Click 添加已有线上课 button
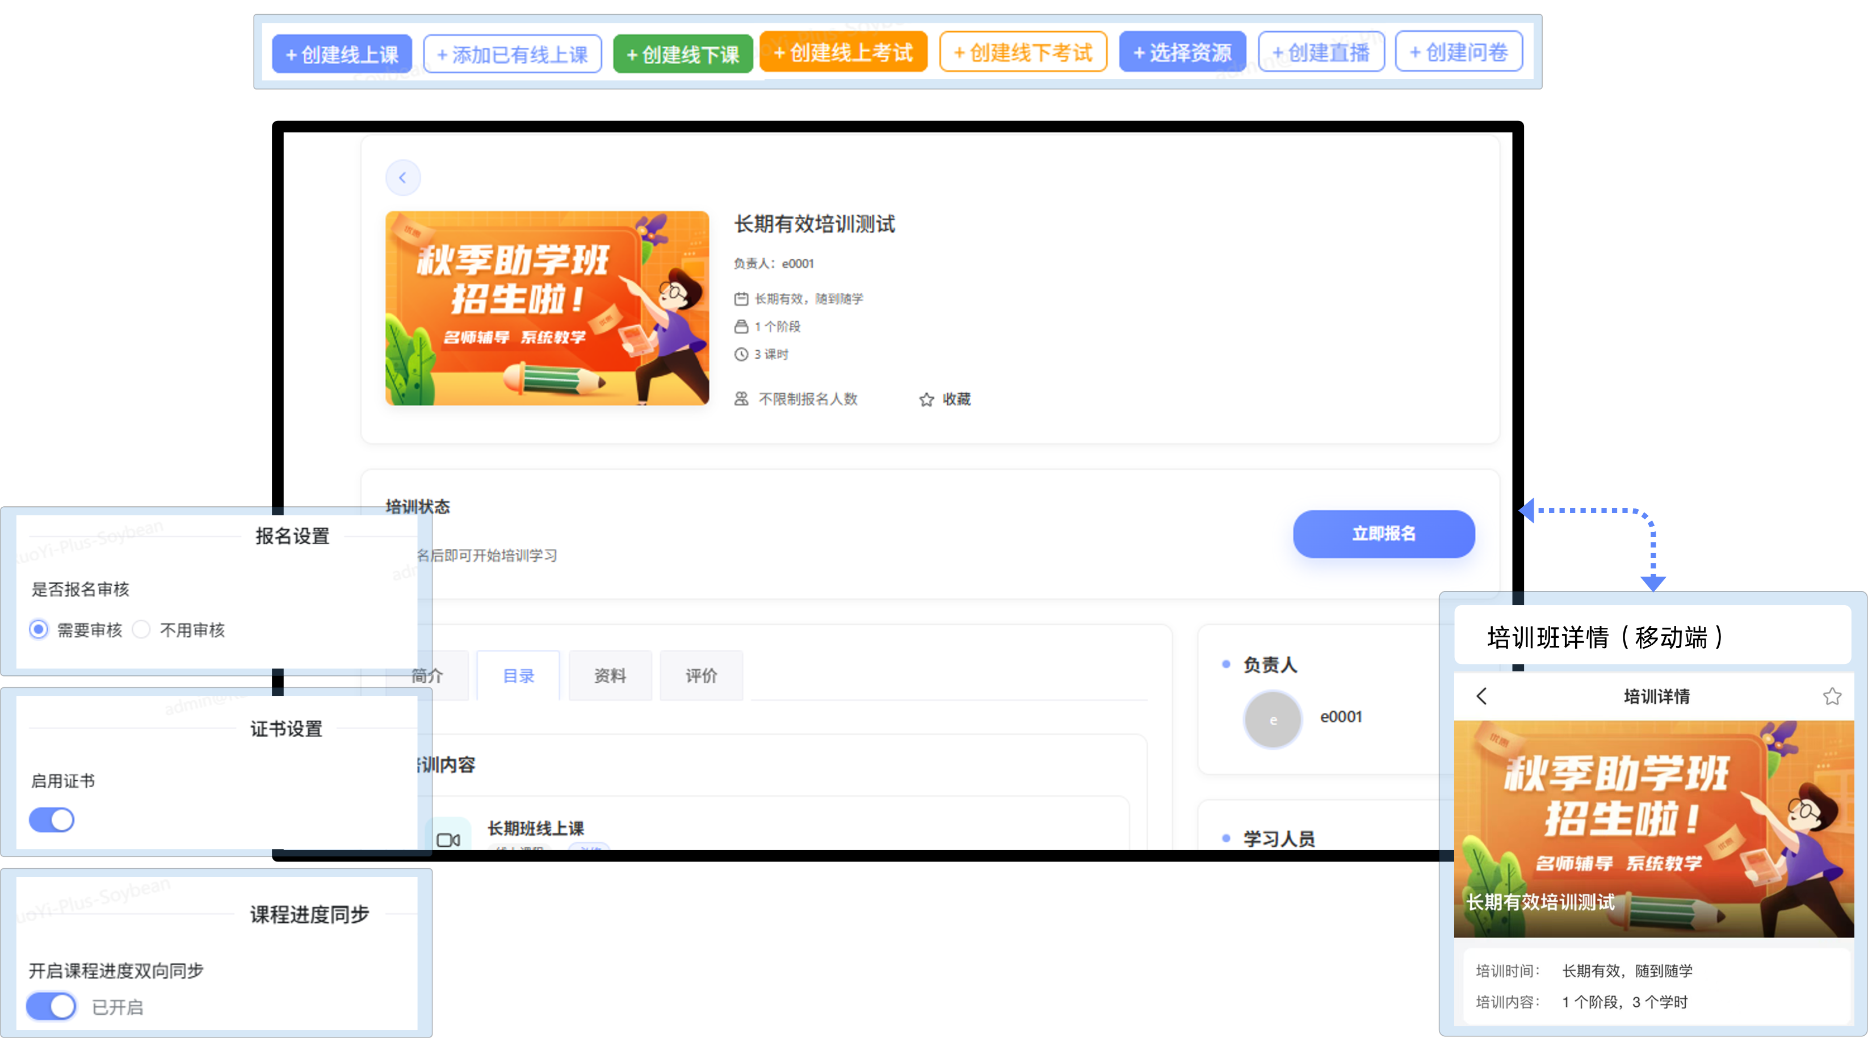The width and height of the screenshot is (1868, 1038). pyautogui.click(x=513, y=54)
